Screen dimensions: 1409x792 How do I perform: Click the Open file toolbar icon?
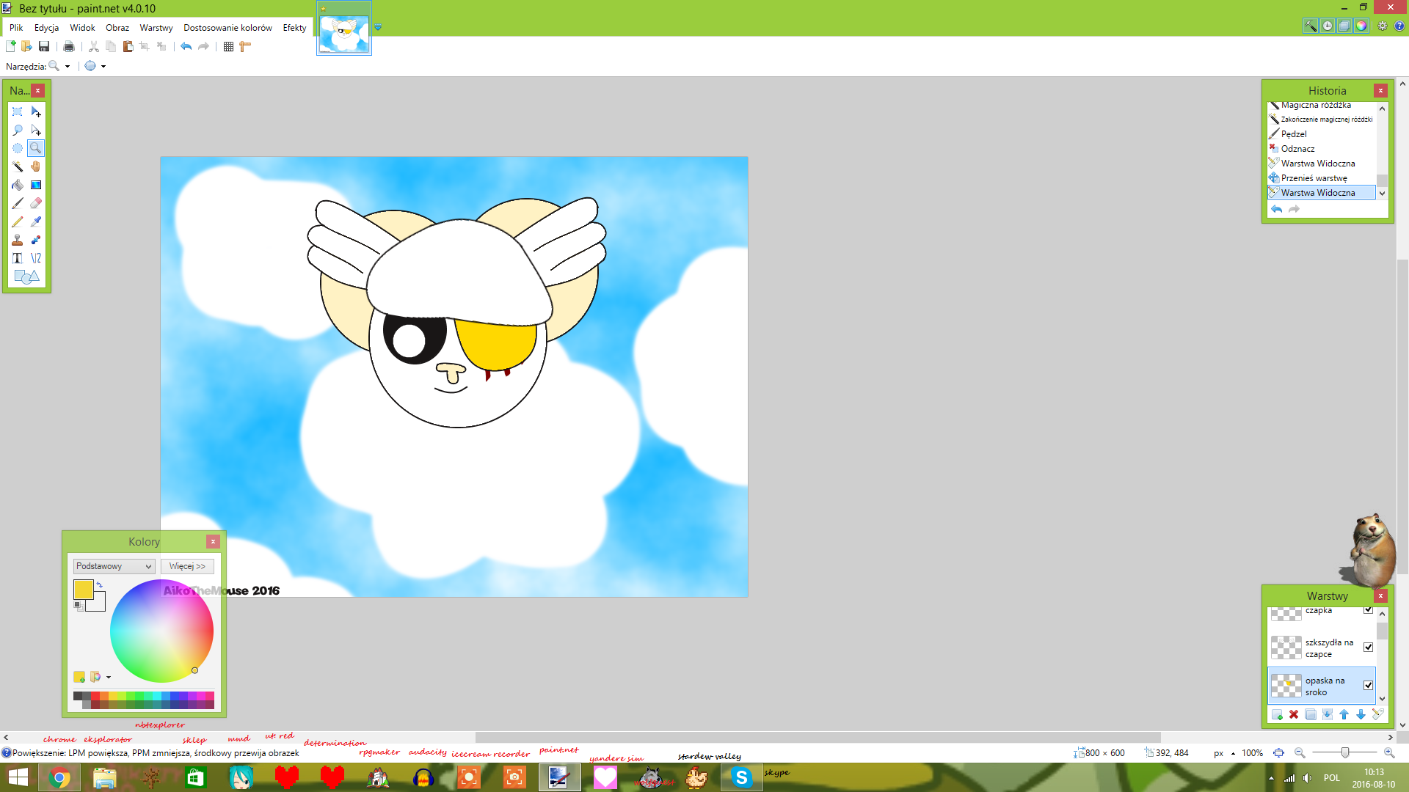tap(27, 46)
